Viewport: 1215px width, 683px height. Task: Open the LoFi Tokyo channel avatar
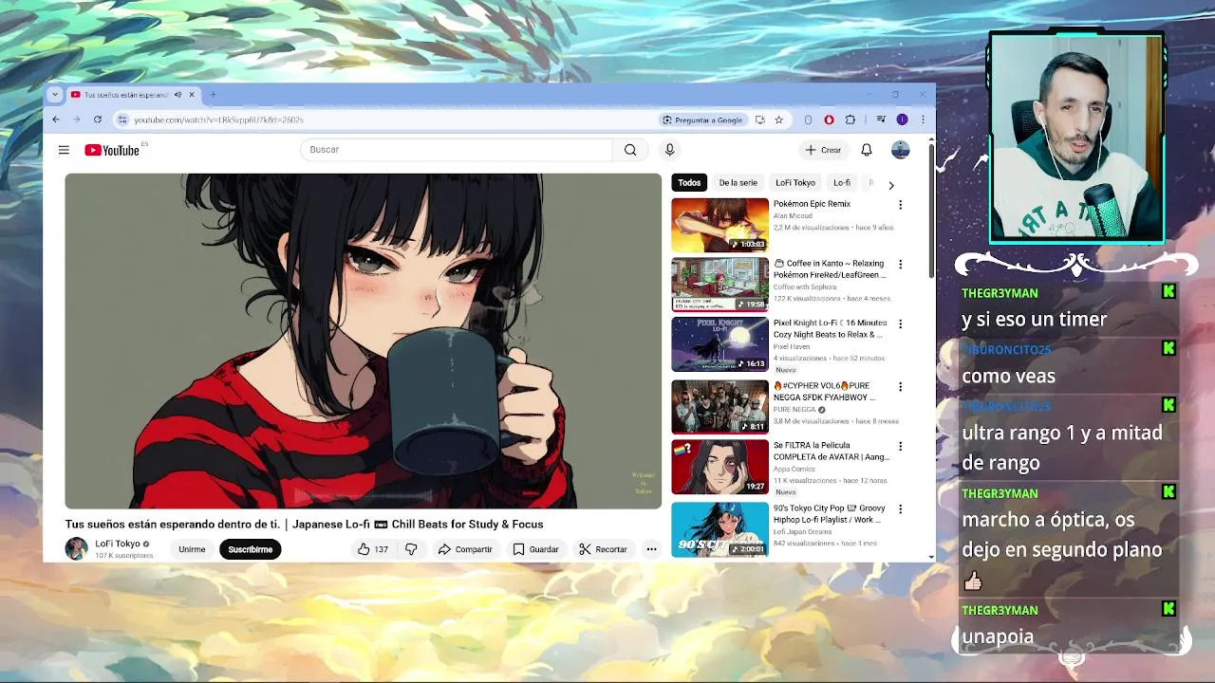tap(76, 548)
